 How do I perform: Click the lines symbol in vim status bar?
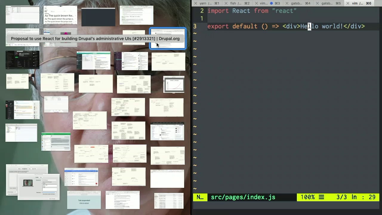321,197
